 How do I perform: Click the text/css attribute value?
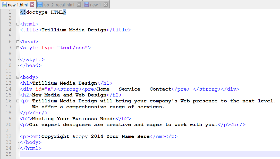pyautogui.click(x=72, y=48)
